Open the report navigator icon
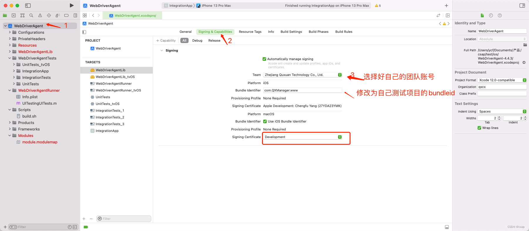 click(75, 16)
